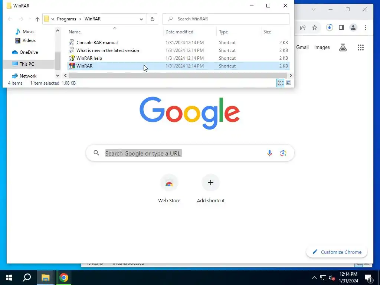Open Chrome tab search dropdown
This screenshot has width=380, height=285.
[314, 9]
